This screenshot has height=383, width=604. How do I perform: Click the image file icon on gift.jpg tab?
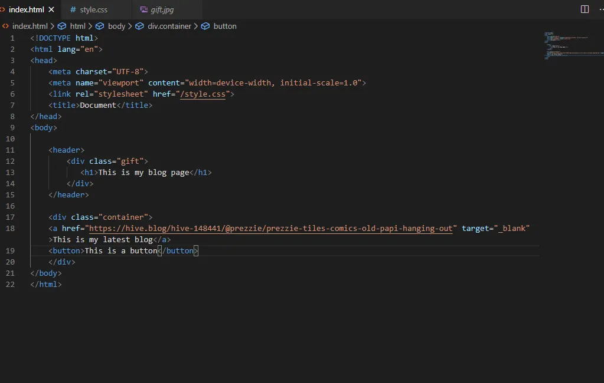click(143, 9)
